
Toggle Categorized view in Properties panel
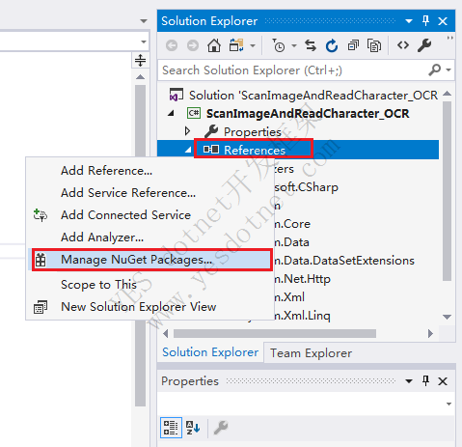171,428
